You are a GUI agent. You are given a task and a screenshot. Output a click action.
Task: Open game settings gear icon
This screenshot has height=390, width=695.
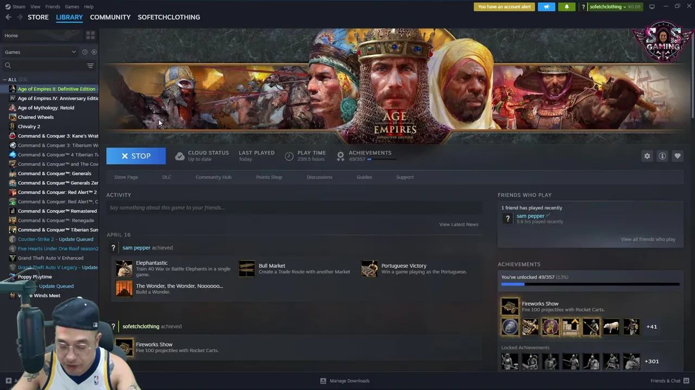[x=647, y=156]
